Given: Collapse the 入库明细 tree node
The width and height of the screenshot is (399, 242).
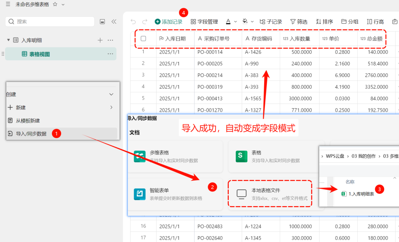Looking at the screenshot, I should (x=9, y=40).
